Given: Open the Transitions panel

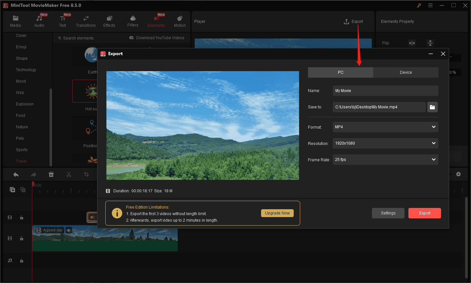Looking at the screenshot, I should [x=86, y=21].
